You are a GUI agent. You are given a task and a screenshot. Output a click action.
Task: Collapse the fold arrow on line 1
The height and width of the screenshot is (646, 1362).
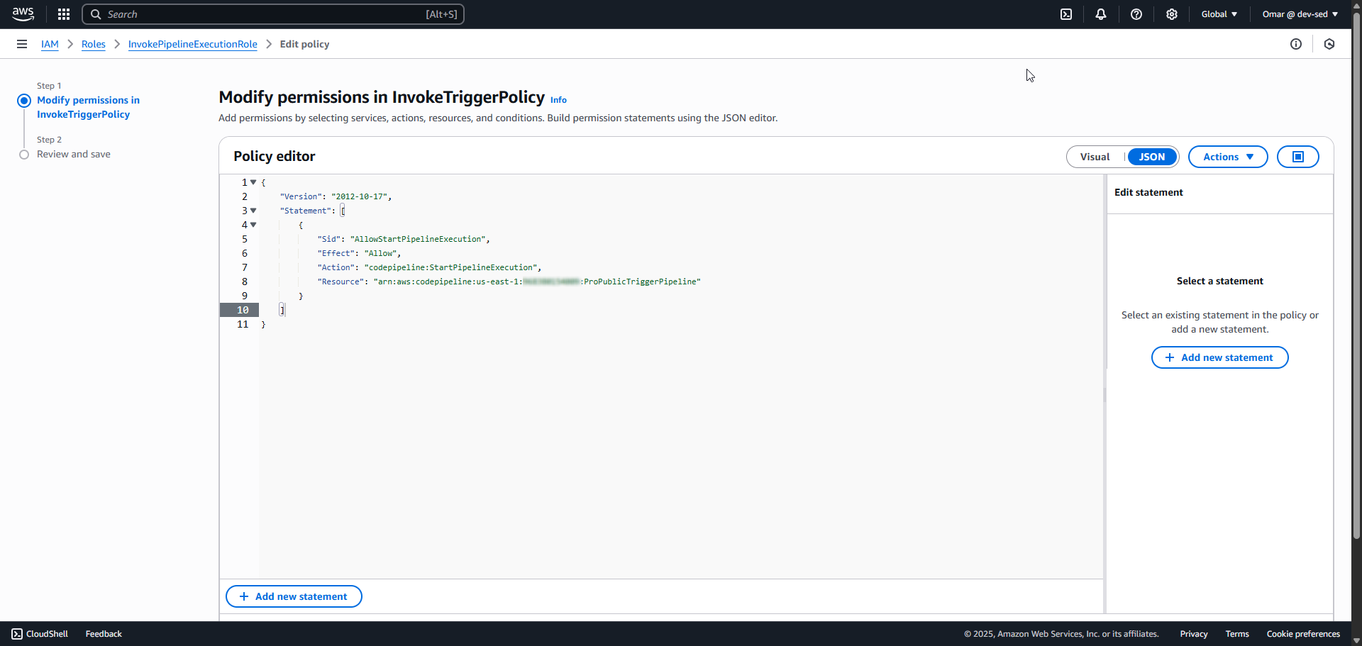point(253,182)
